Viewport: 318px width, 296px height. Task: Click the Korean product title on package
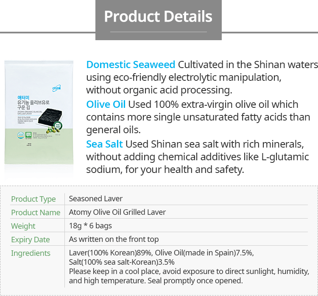[33, 103]
